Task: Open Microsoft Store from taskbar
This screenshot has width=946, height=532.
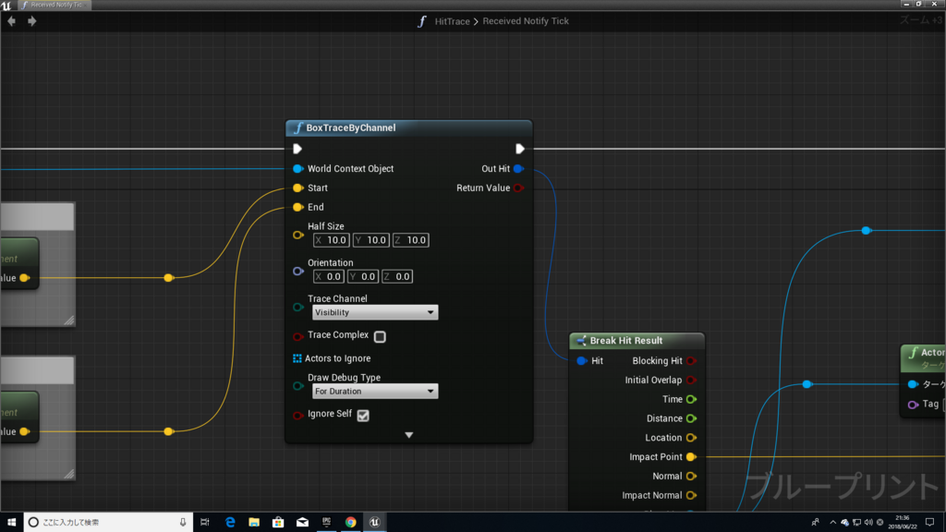Action: (x=278, y=523)
